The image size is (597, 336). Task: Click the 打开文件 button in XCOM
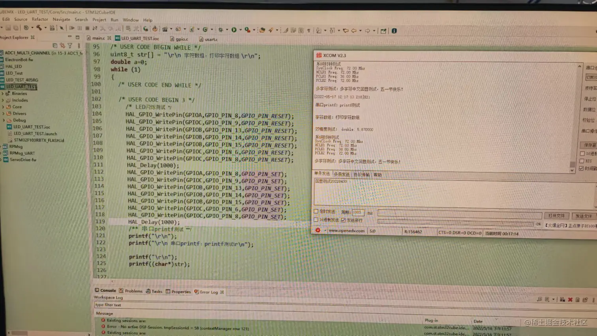556,216
